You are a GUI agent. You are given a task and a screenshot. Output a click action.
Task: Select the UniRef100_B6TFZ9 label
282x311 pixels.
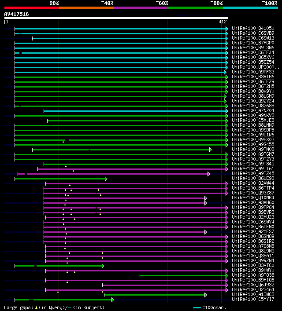pyautogui.click(x=253, y=81)
